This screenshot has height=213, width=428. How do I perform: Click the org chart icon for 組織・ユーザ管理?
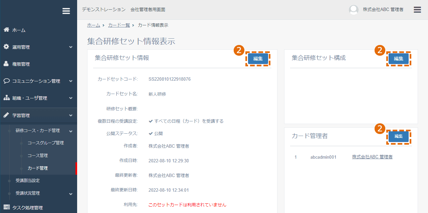[6, 98]
